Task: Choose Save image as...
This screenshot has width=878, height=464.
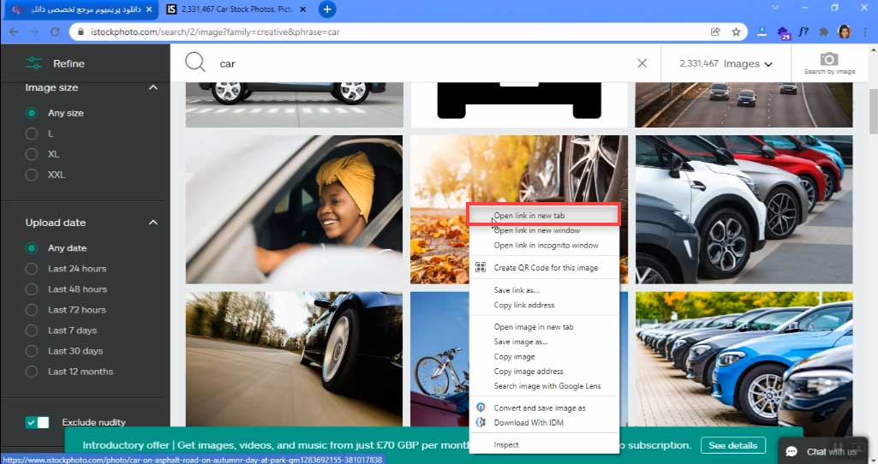Action: point(544,342)
